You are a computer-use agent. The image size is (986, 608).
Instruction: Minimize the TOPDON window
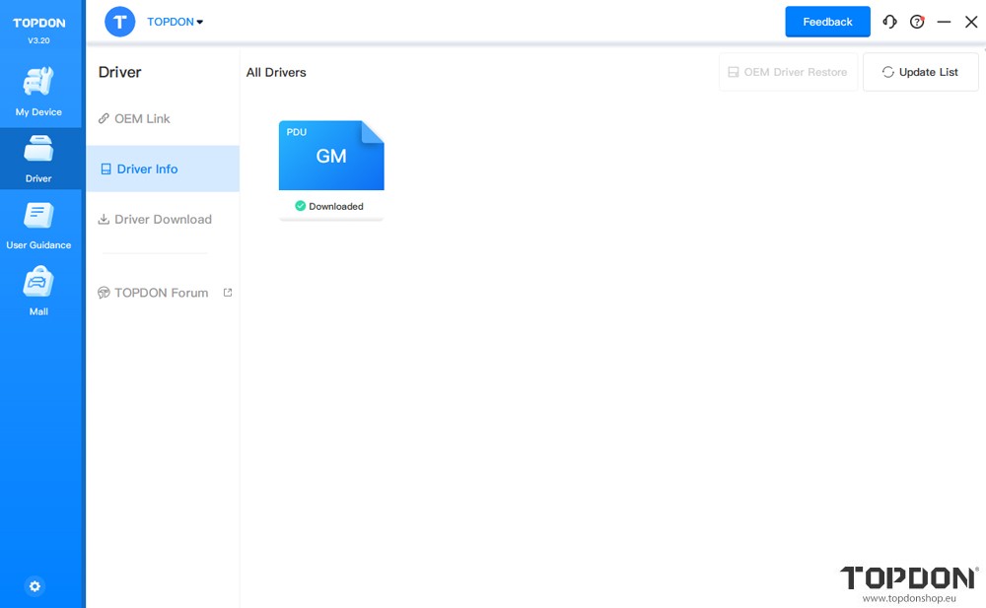pos(944,22)
